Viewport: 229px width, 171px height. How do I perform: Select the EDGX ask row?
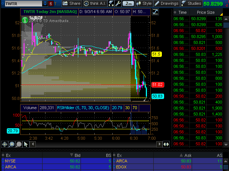coord(168,167)
